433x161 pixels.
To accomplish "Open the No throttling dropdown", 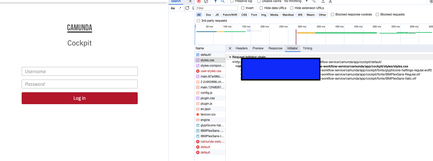I will coord(296,1).
